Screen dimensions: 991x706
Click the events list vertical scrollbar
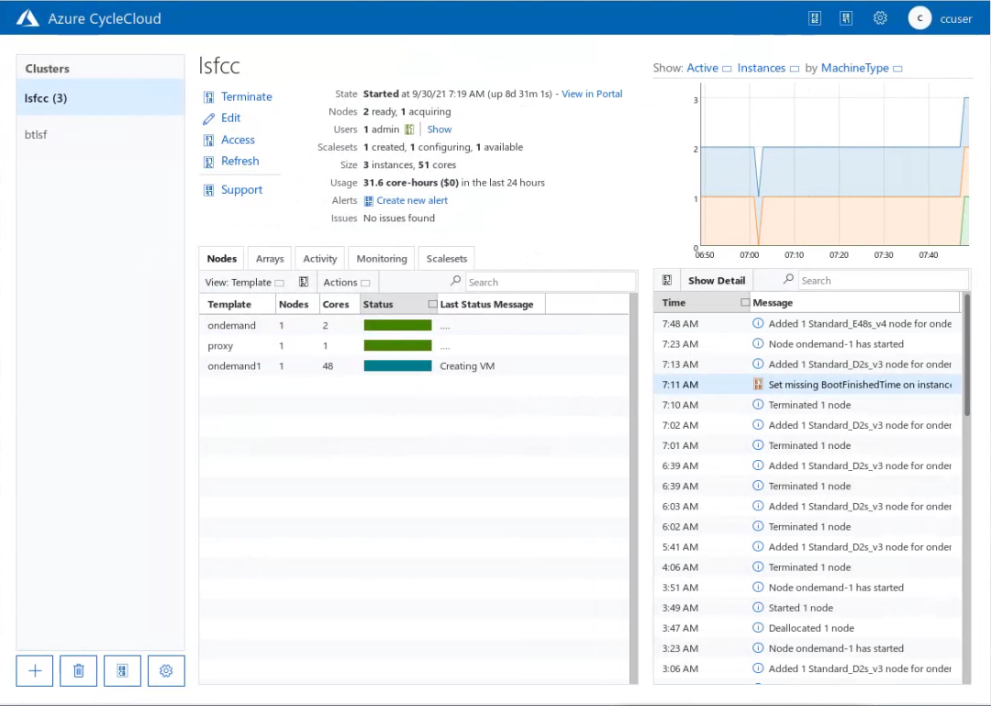tap(966, 354)
